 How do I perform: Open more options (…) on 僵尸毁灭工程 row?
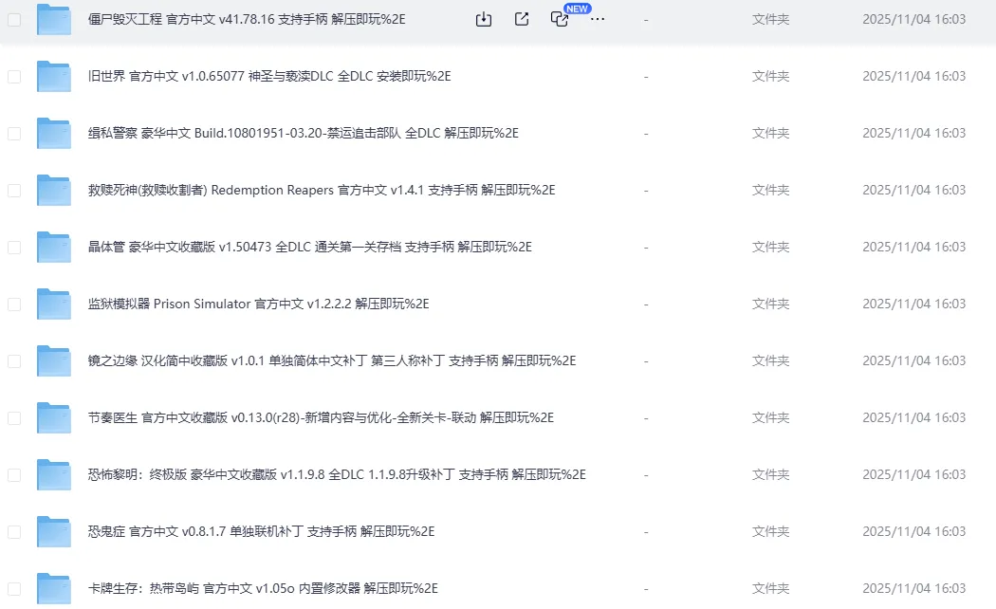598,19
